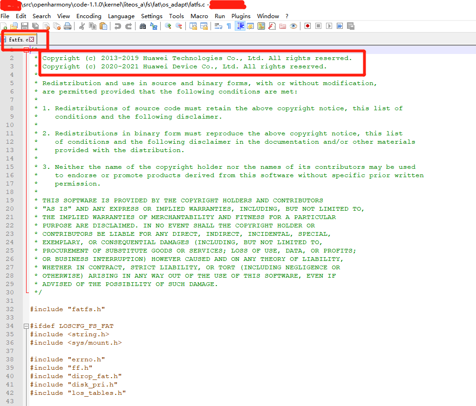476x406 pixels.
Task: Click the Copy toolbar icon
Action: [93, 26]
